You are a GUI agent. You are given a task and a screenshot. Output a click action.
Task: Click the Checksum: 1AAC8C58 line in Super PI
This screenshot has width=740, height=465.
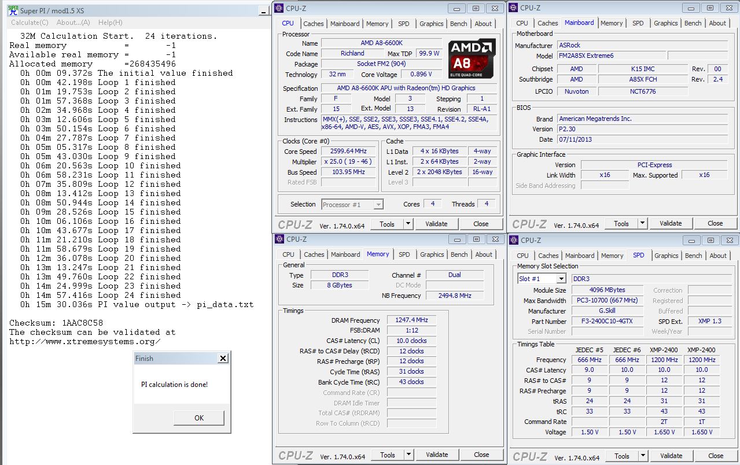56,323
